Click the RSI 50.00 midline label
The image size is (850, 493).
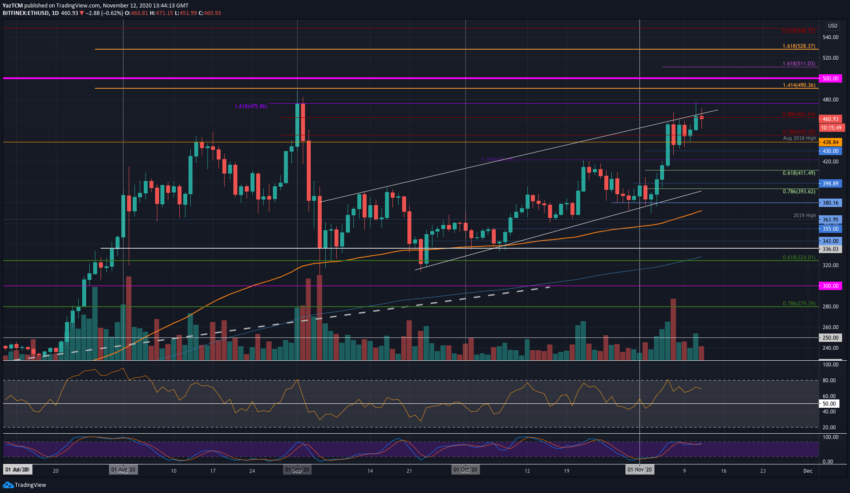pos(829,404)
